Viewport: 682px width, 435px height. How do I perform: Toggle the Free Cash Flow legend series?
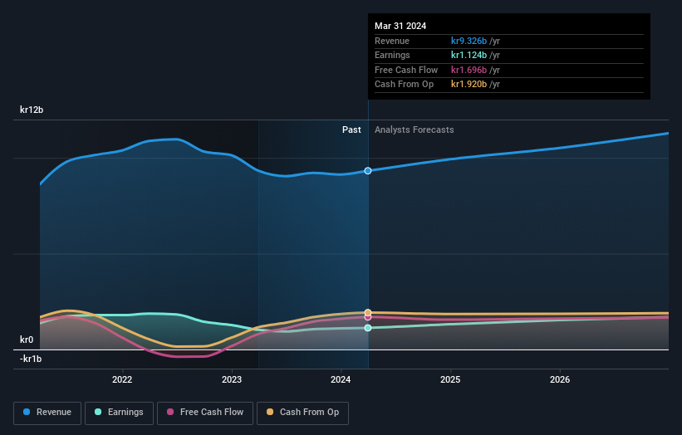[205, 413]
